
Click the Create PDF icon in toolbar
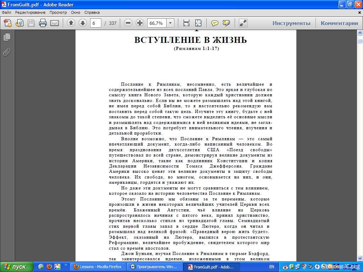click(8, 23)
